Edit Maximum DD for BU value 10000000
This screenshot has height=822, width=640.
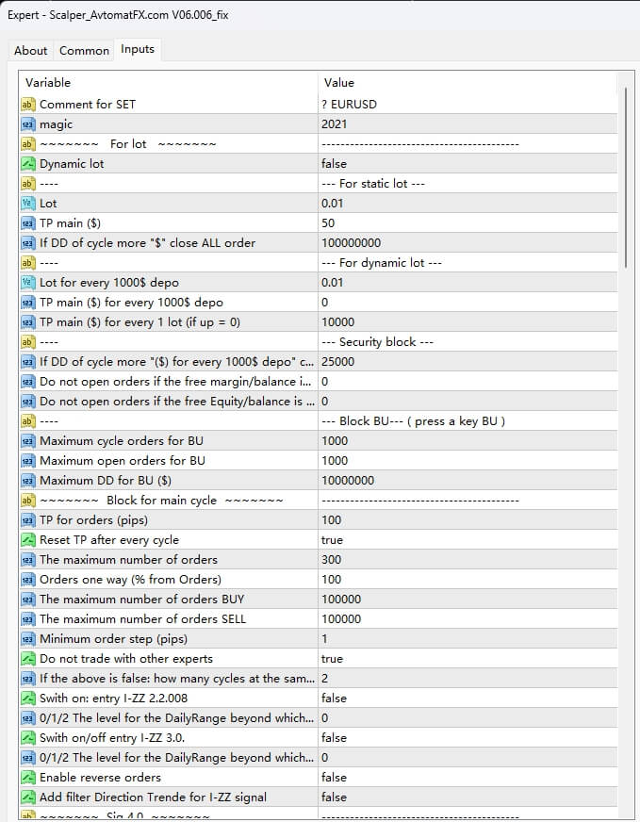tap(468, 480)
